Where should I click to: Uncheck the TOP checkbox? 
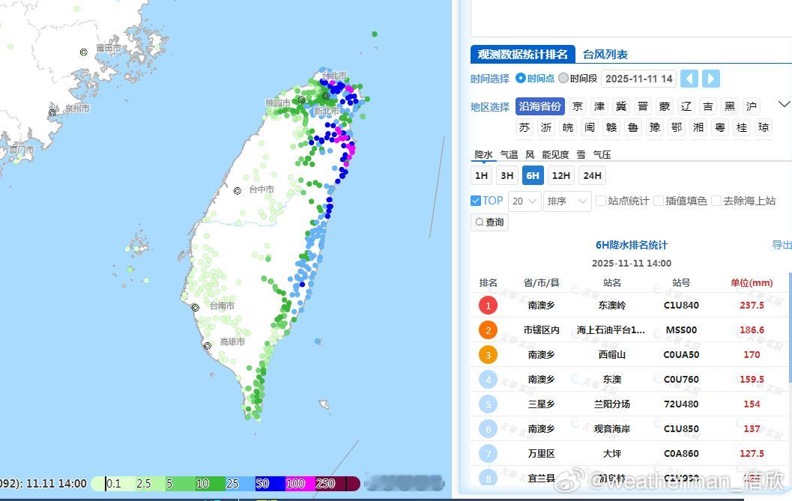475,201
